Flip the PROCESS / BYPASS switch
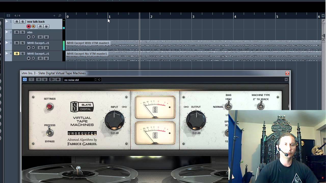Image resolution: width=326 pixels, height=183 pixels. (50, 132)
